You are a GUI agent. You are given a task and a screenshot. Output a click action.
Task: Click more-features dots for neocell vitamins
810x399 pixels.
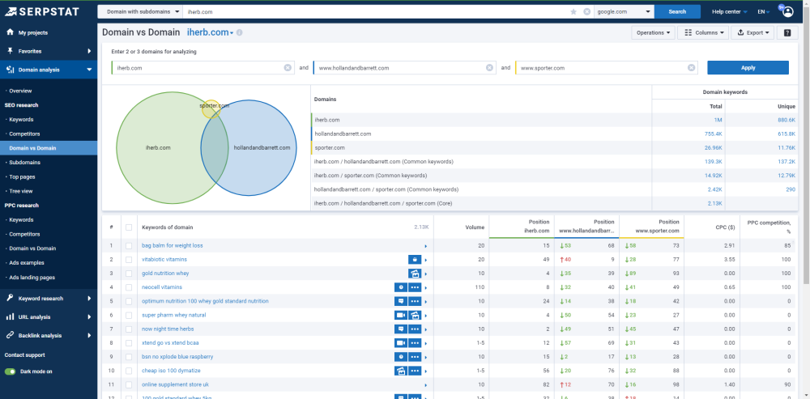415,287
